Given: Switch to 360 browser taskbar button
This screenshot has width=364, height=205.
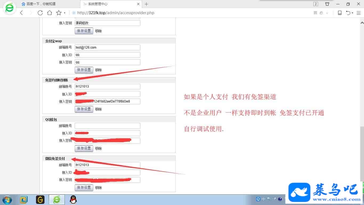Looking at the screenshot, I should (57, 200).
